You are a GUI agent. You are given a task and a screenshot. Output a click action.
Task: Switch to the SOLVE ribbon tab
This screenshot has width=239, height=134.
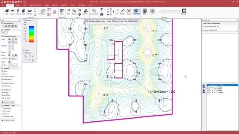[x=47, y=5]
